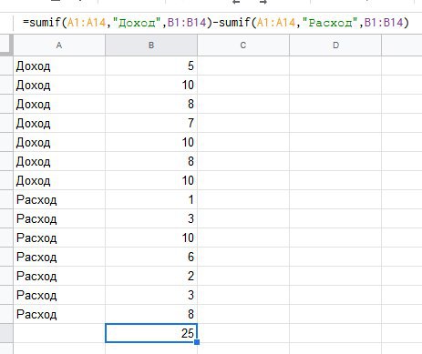Click cell B9 with value 3
This screenshot has width=422, height=354.
click(x=151, y=218)
